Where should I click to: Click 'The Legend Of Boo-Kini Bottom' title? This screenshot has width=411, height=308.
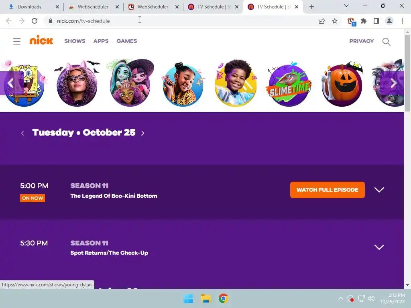[x=114, y=196]
